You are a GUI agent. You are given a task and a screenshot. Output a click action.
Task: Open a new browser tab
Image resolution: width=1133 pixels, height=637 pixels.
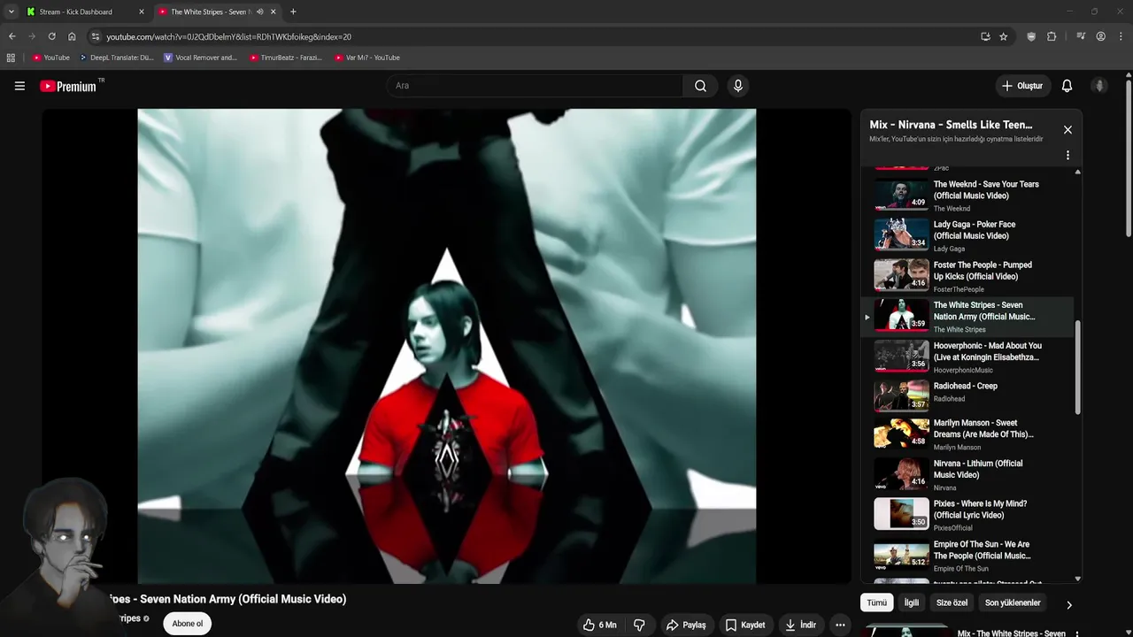[x=293, y=12]
